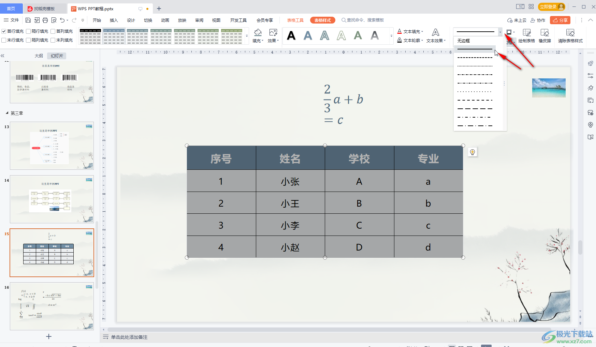Add a new slide with plus icon
596x347 pixels.
coord(49,336)
